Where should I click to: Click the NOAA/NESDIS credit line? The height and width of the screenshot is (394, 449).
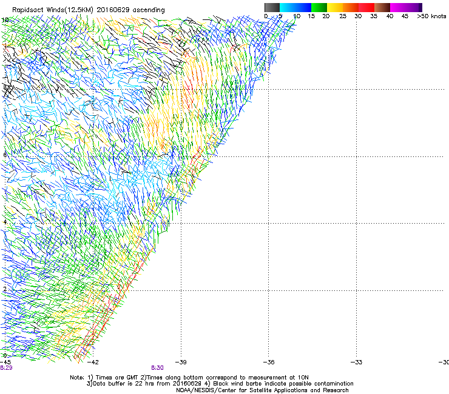point(262,390)
